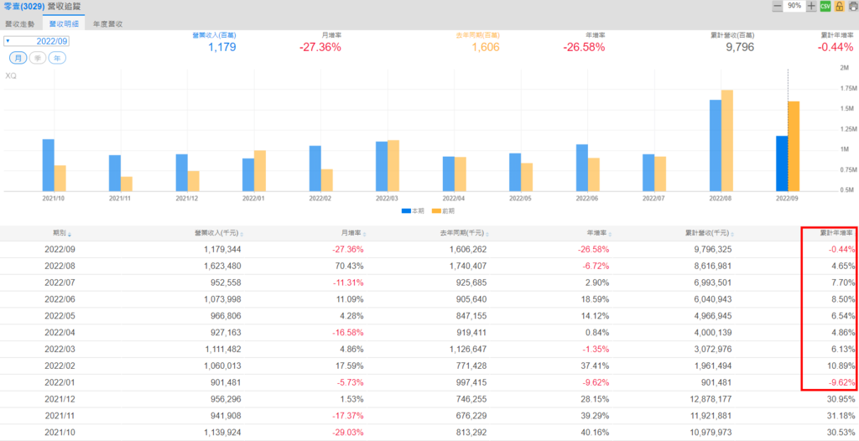The image size is (859, 441).
Task: Click the 2022/05 row period cell
Action: (x=60, y=316)
